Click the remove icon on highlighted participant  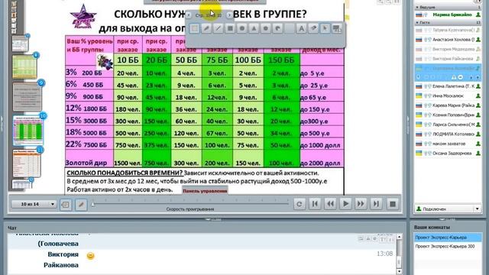460,77
